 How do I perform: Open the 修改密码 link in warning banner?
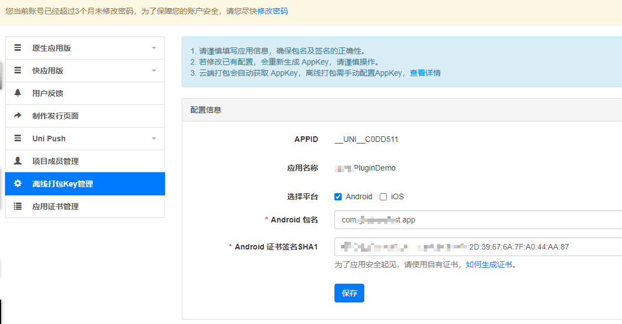pos(273,11)
